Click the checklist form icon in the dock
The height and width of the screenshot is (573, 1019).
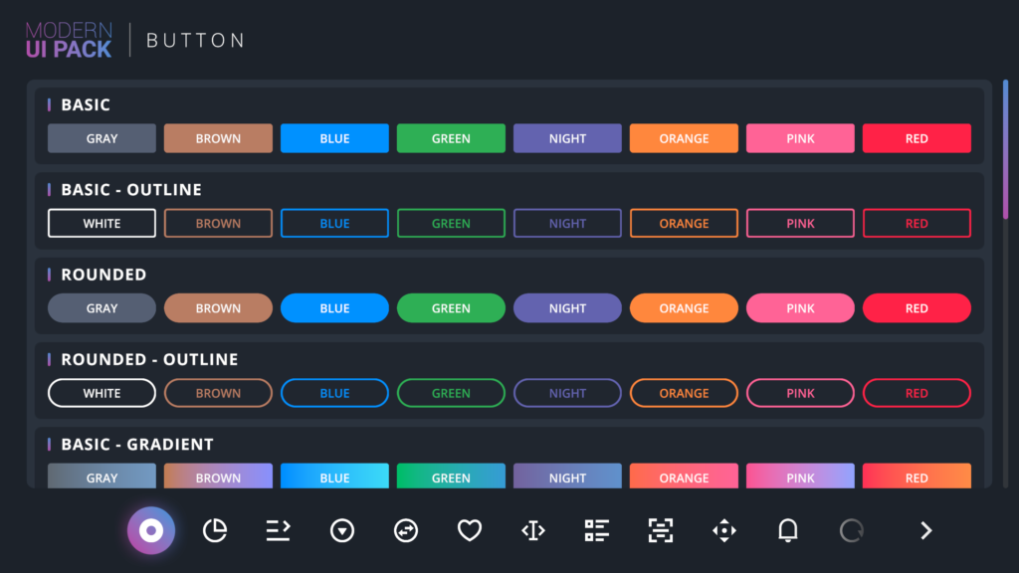coord(597,530)
